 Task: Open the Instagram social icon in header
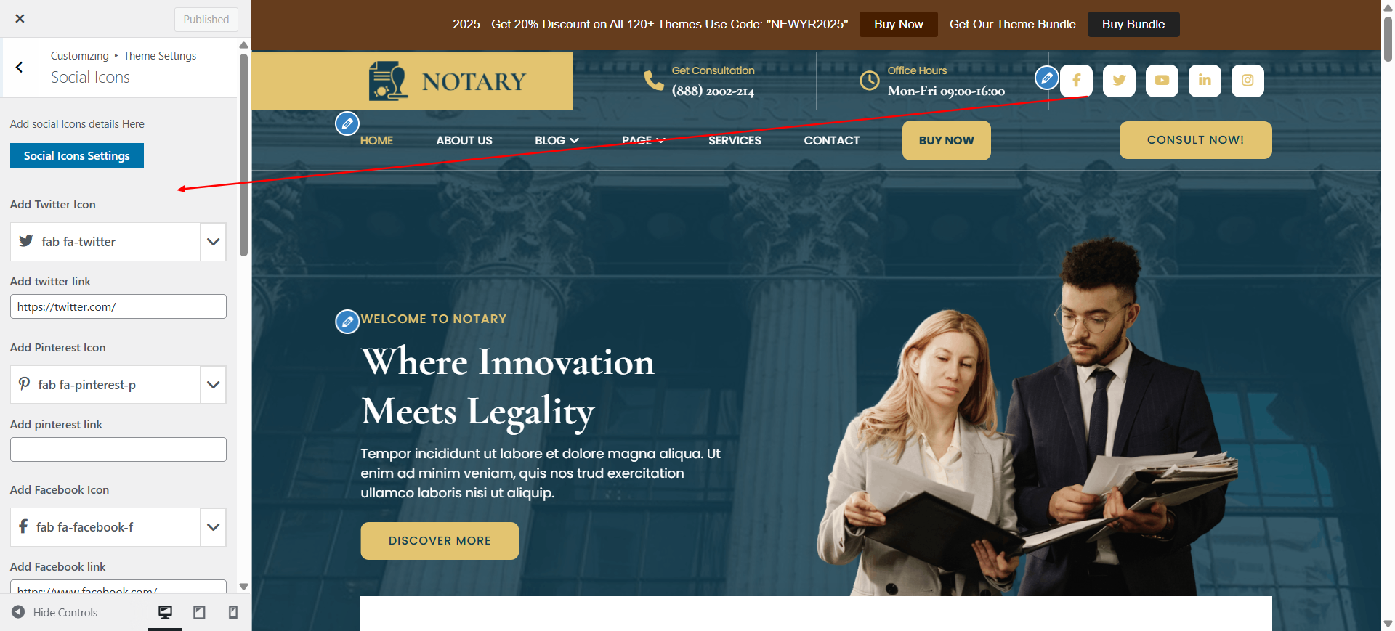point(1248,81)
